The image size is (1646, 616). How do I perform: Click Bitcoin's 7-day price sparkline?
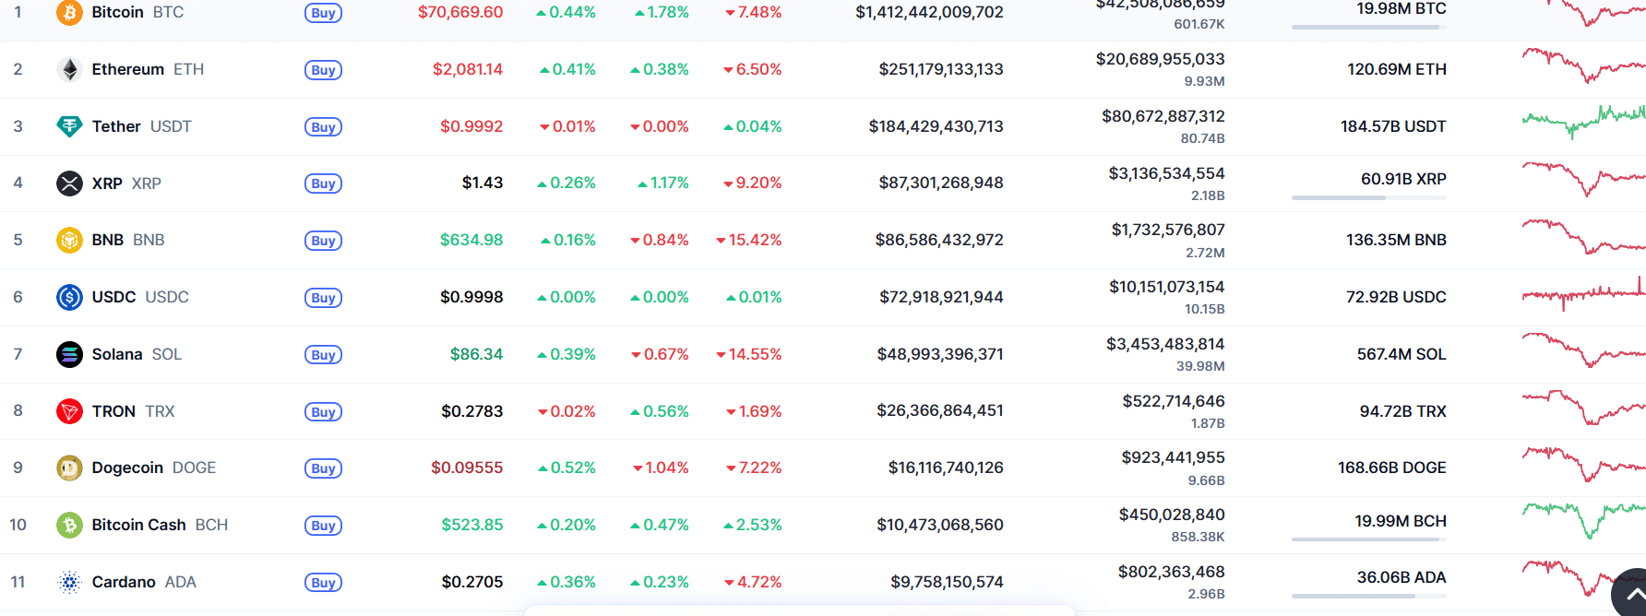[x=1583, y=12]
